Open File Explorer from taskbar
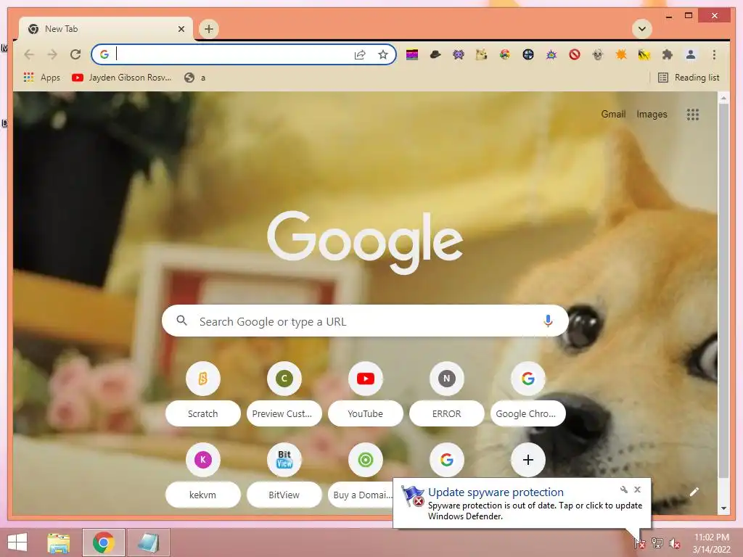Viewport: 743px width, 557px height. (59, 542)
